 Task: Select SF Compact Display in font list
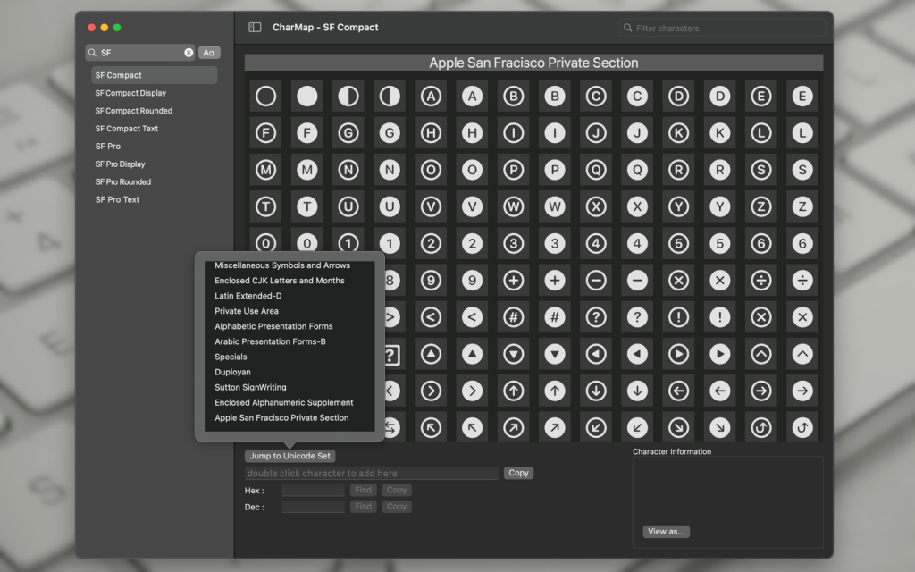coord(130,93)
